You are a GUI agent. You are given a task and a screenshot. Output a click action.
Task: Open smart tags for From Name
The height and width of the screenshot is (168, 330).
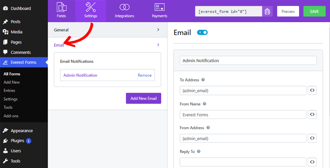[x=312, y=114]
